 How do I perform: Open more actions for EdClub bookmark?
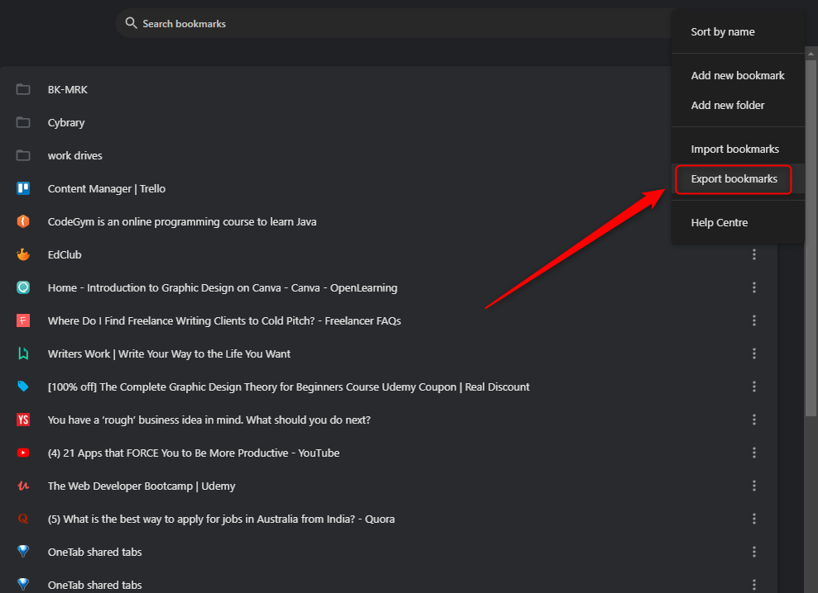pos(753,254)
